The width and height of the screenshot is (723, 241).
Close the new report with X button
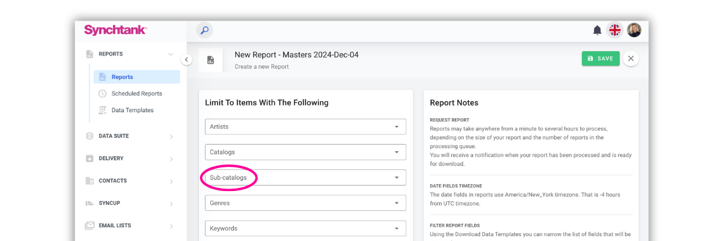point(631,58)
